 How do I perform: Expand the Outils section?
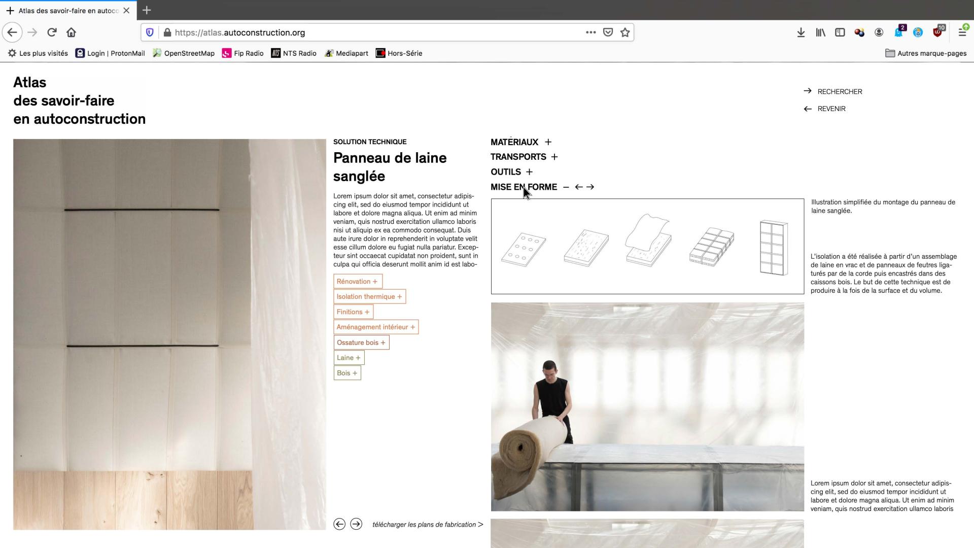point(529,172)
